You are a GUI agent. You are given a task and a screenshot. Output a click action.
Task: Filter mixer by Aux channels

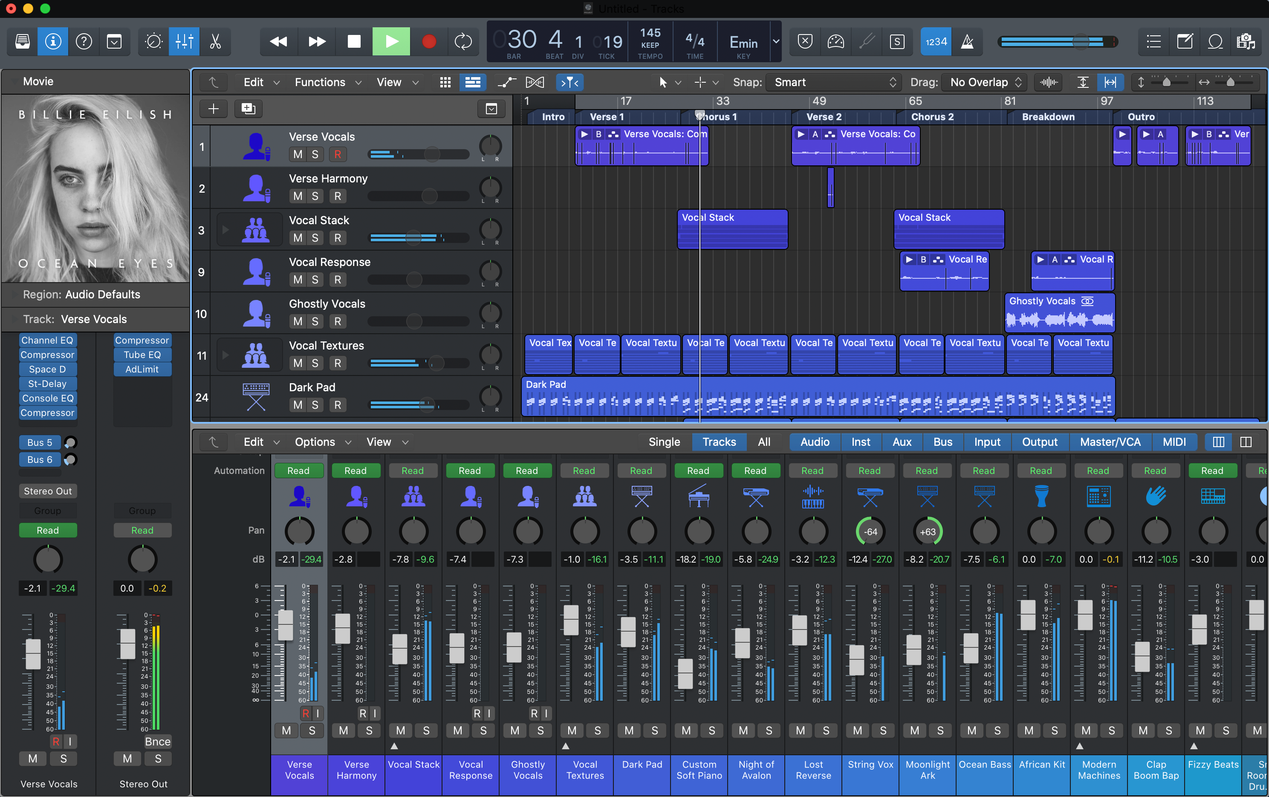coord(902,442)
